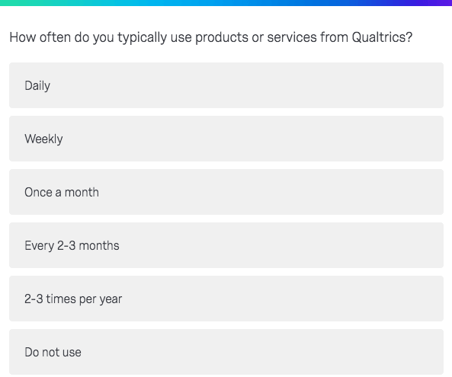Click empty right side of Weekly box
Image resolution: width=452 pixels, height=377 pixels.
coord(317,139)
